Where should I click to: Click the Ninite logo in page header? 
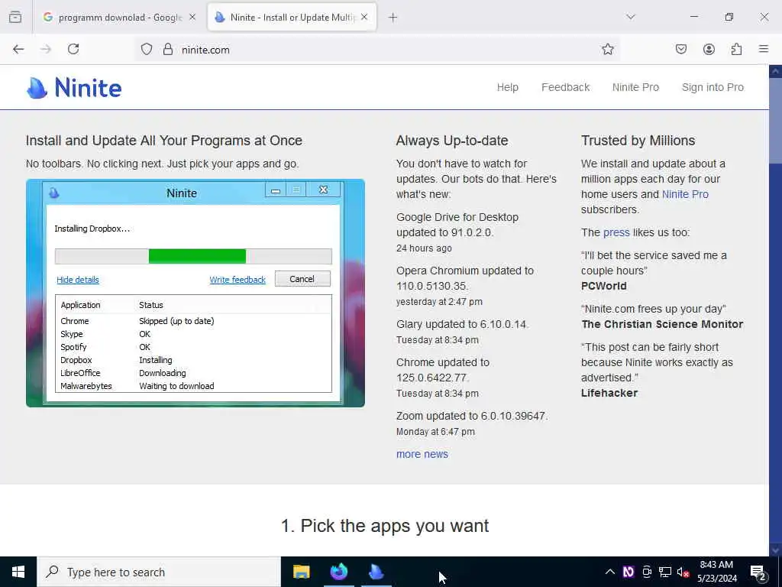pyautogui.click(x=74, y=88)
